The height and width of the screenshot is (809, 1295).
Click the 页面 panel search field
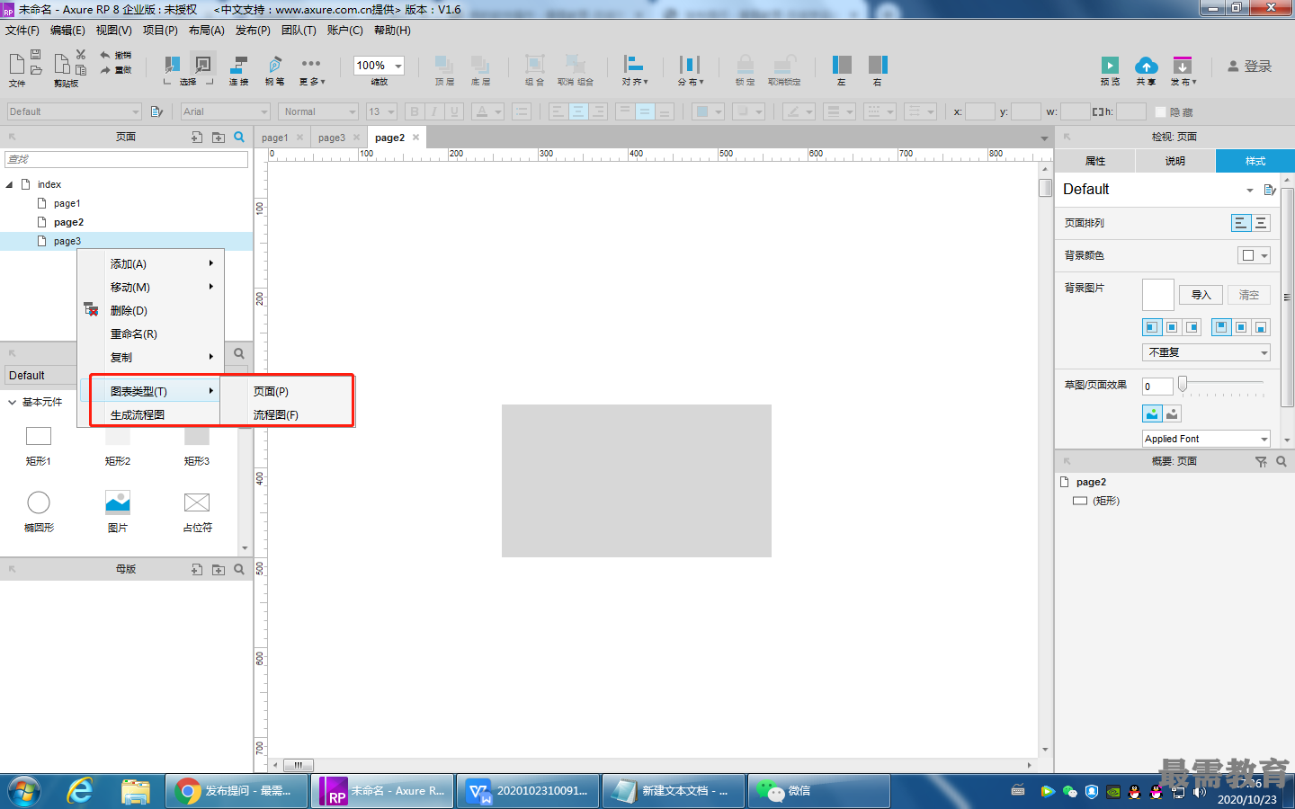click(x=126, y=159)
